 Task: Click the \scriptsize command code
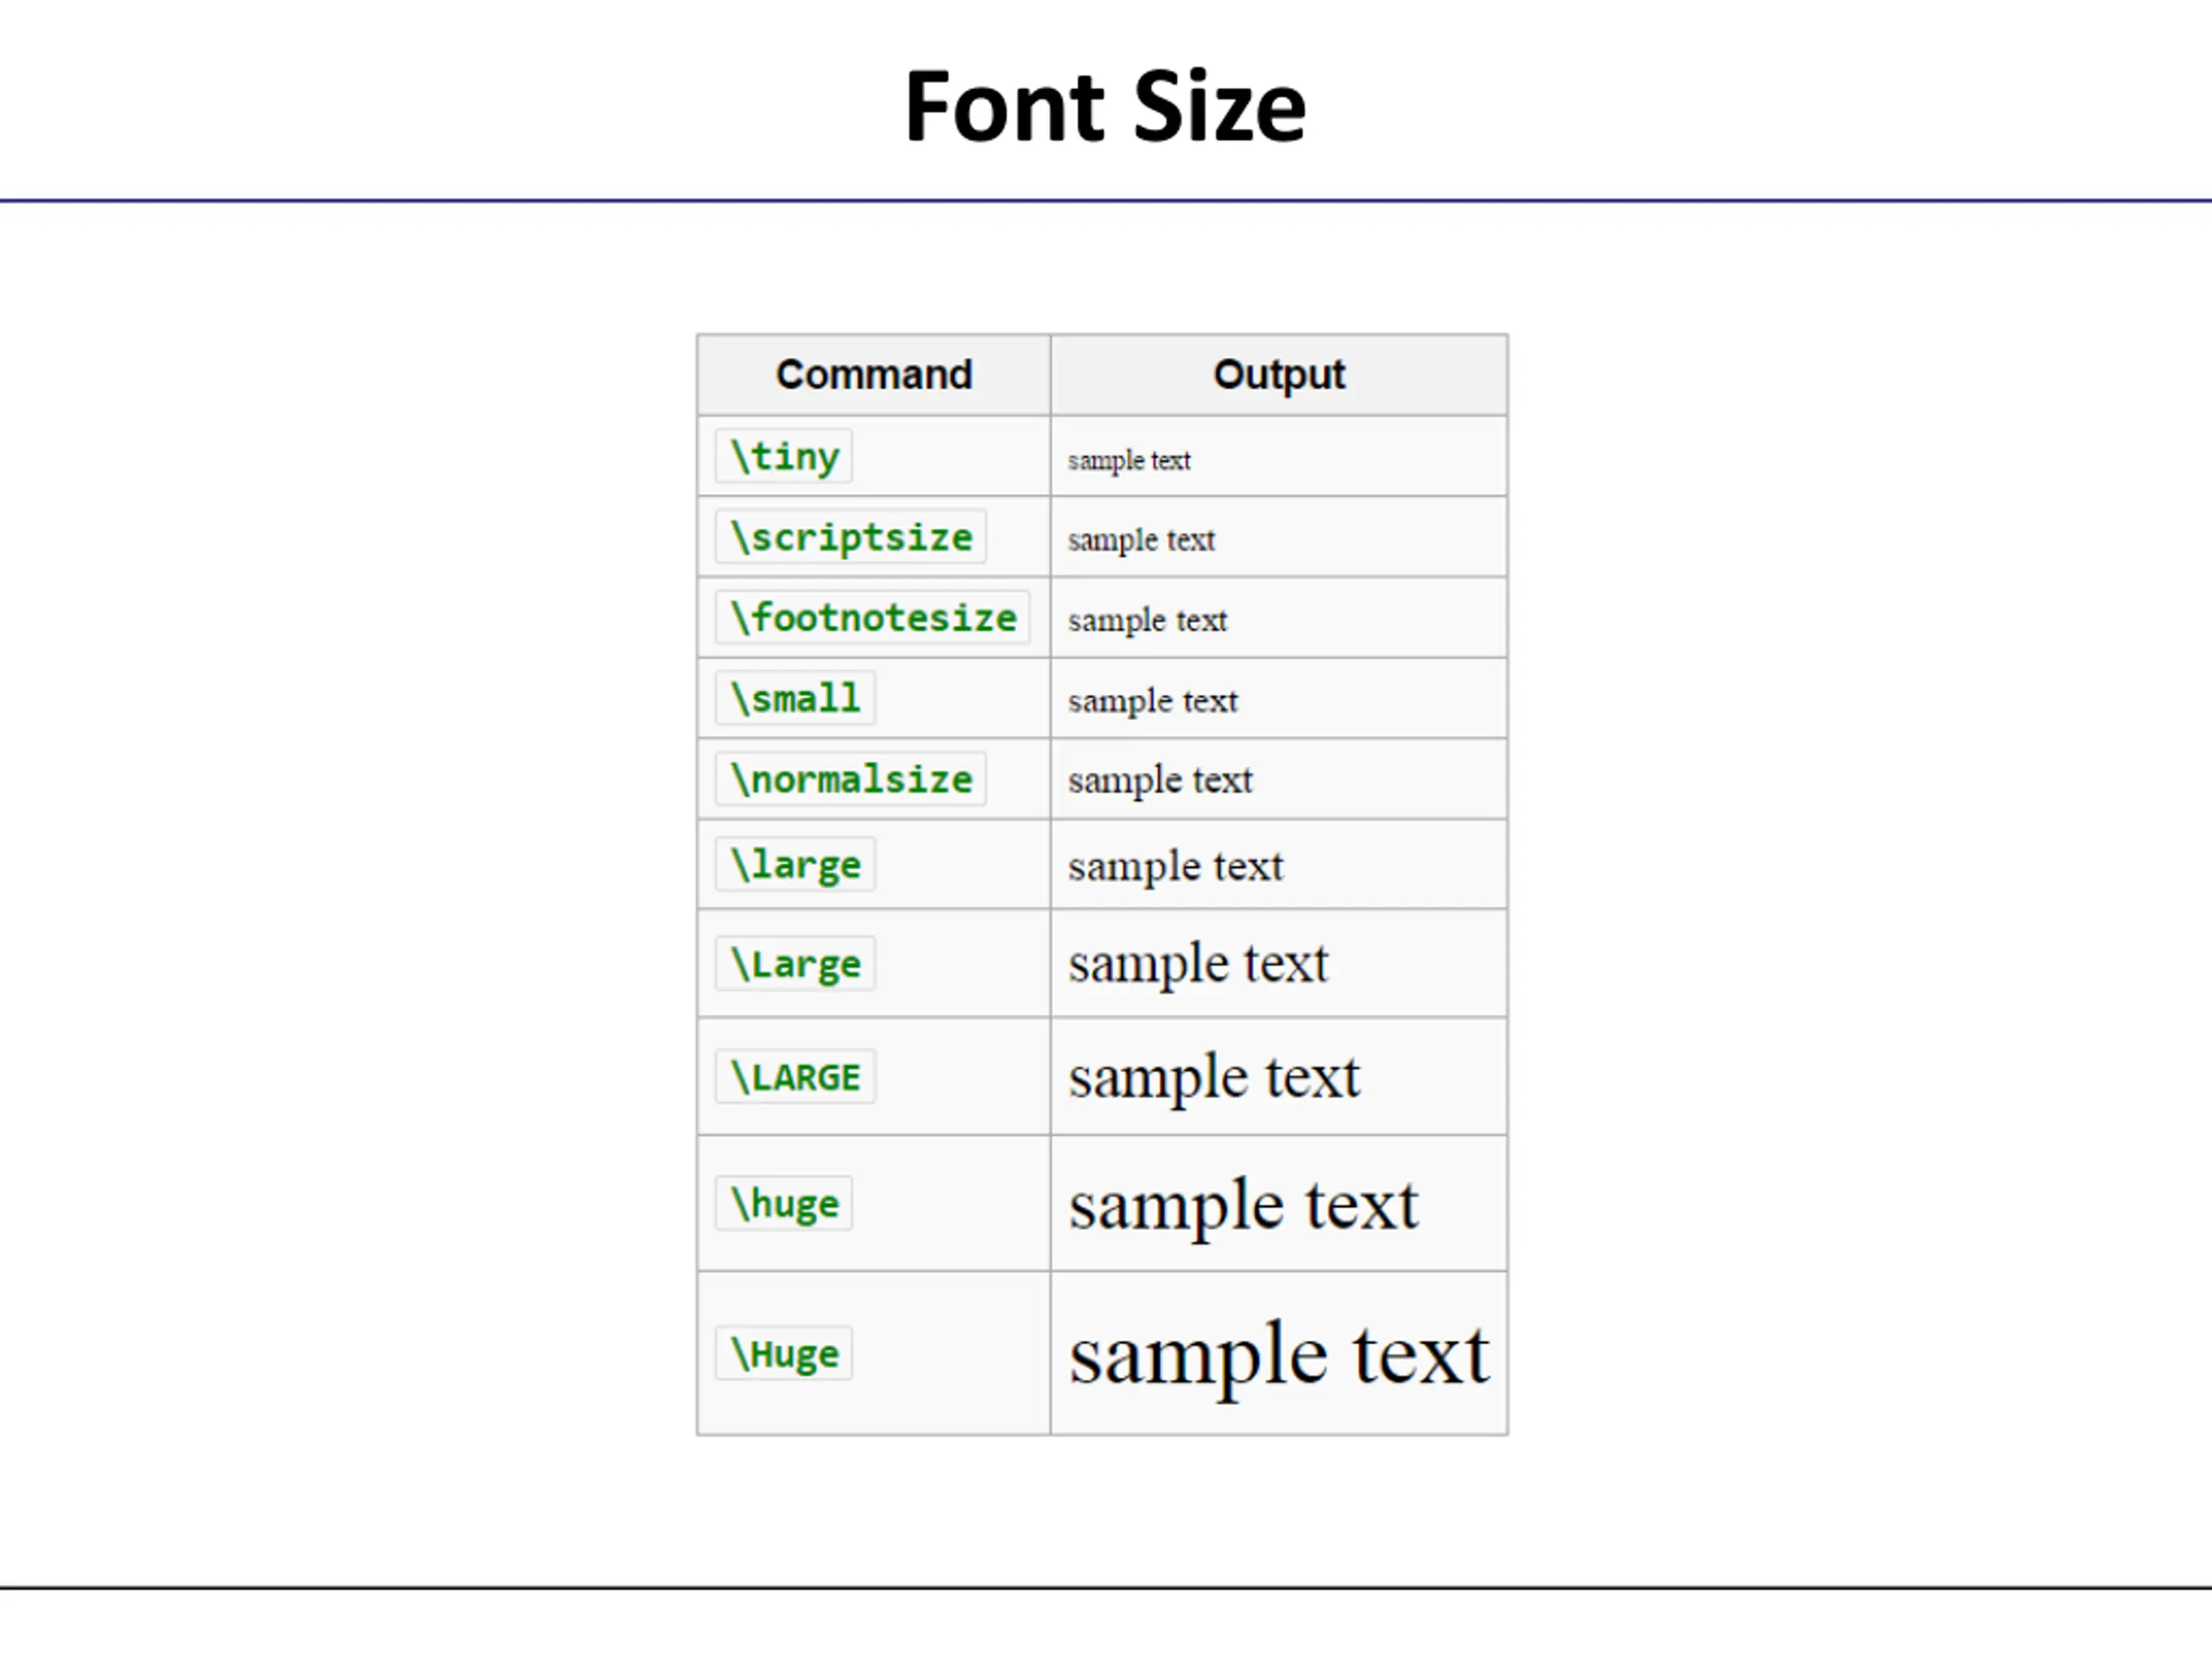point(851,537)
